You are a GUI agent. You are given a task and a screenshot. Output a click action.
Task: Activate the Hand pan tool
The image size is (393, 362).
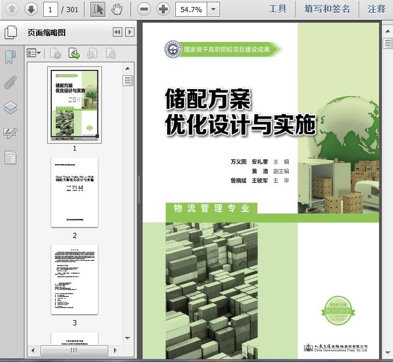point(116,9)
